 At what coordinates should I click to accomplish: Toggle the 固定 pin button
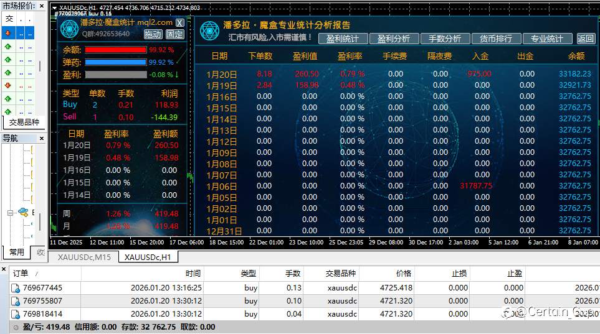click(x=175, y=34)
